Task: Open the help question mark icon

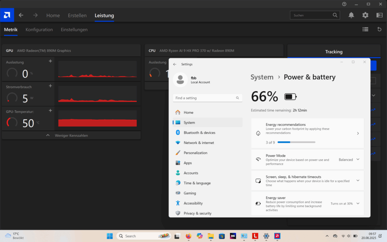Action: tap(344, 4)
